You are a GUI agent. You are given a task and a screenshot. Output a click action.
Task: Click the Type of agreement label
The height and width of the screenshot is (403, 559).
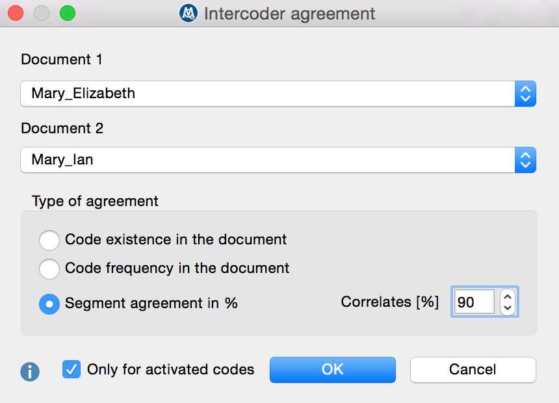pos(95,201)
